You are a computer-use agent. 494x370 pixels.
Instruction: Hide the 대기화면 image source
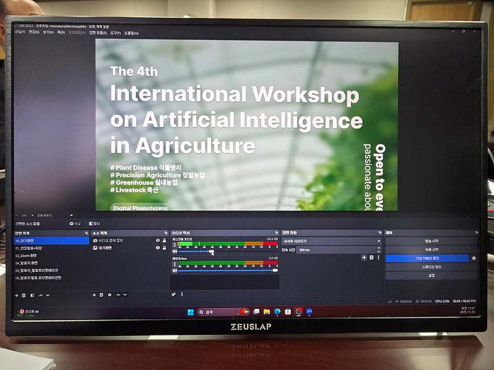tap(158, 248)
